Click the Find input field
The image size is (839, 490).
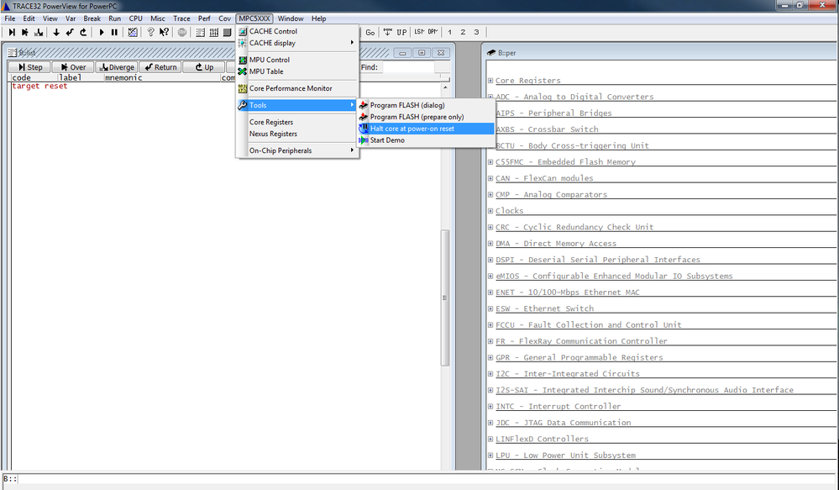click(408, 67)
